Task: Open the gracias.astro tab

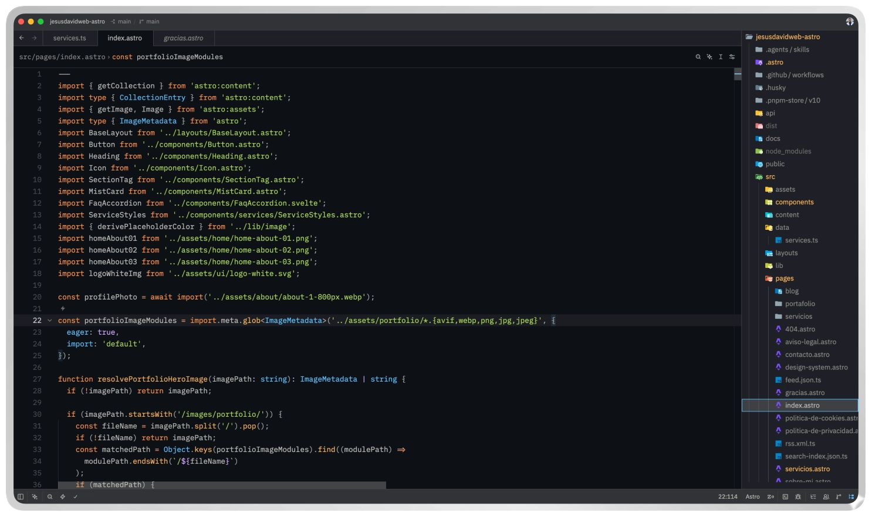Action: (184, 38)
